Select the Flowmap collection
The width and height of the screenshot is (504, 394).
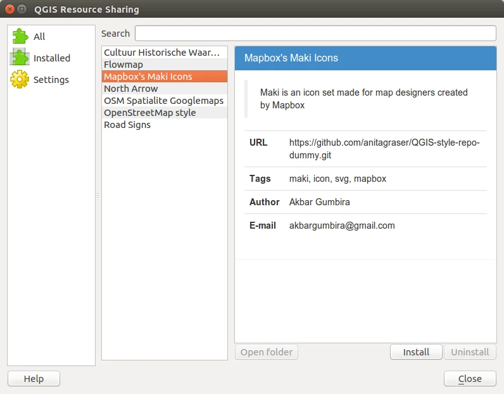165,65
